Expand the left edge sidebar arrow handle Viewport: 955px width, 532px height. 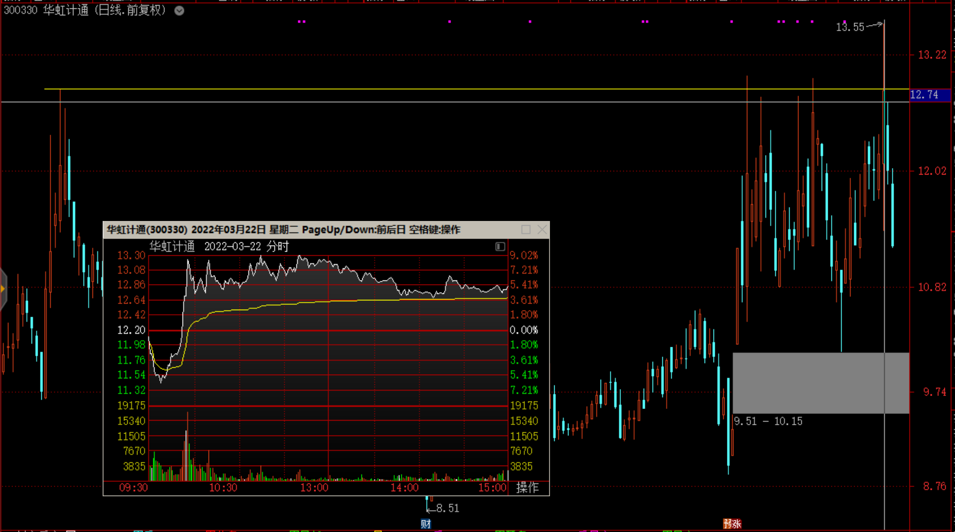coord(3,289)
